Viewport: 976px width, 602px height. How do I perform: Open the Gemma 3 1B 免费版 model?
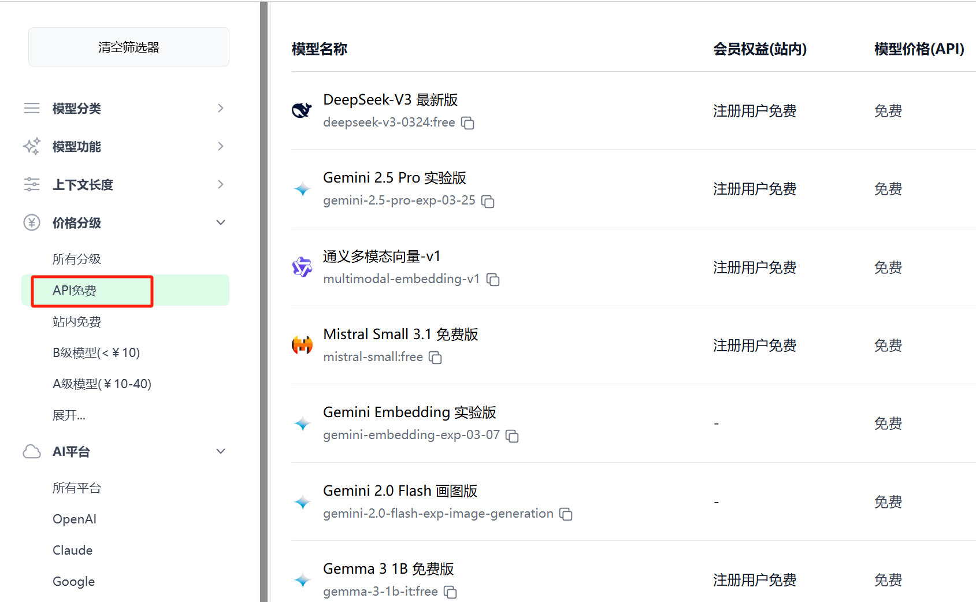click(388, 568)
